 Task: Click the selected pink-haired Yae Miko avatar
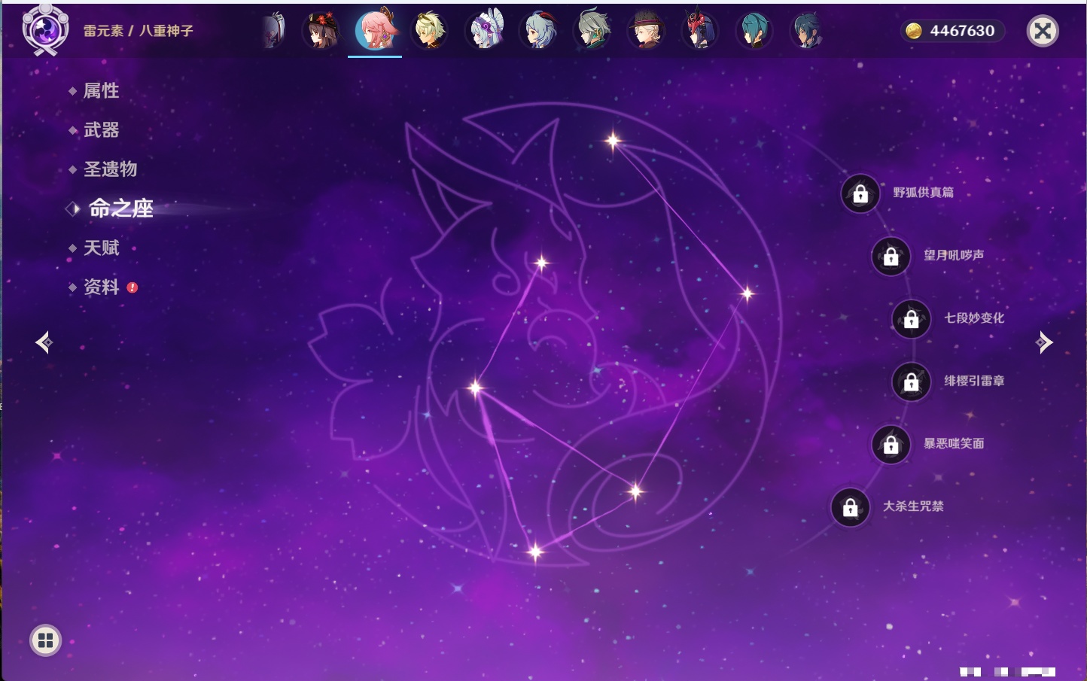click(375, 31)
